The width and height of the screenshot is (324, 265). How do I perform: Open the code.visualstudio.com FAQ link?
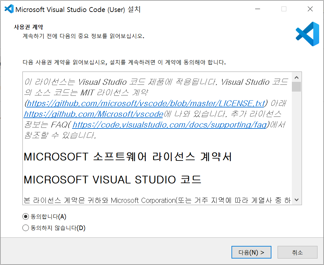tap(169, 125)
